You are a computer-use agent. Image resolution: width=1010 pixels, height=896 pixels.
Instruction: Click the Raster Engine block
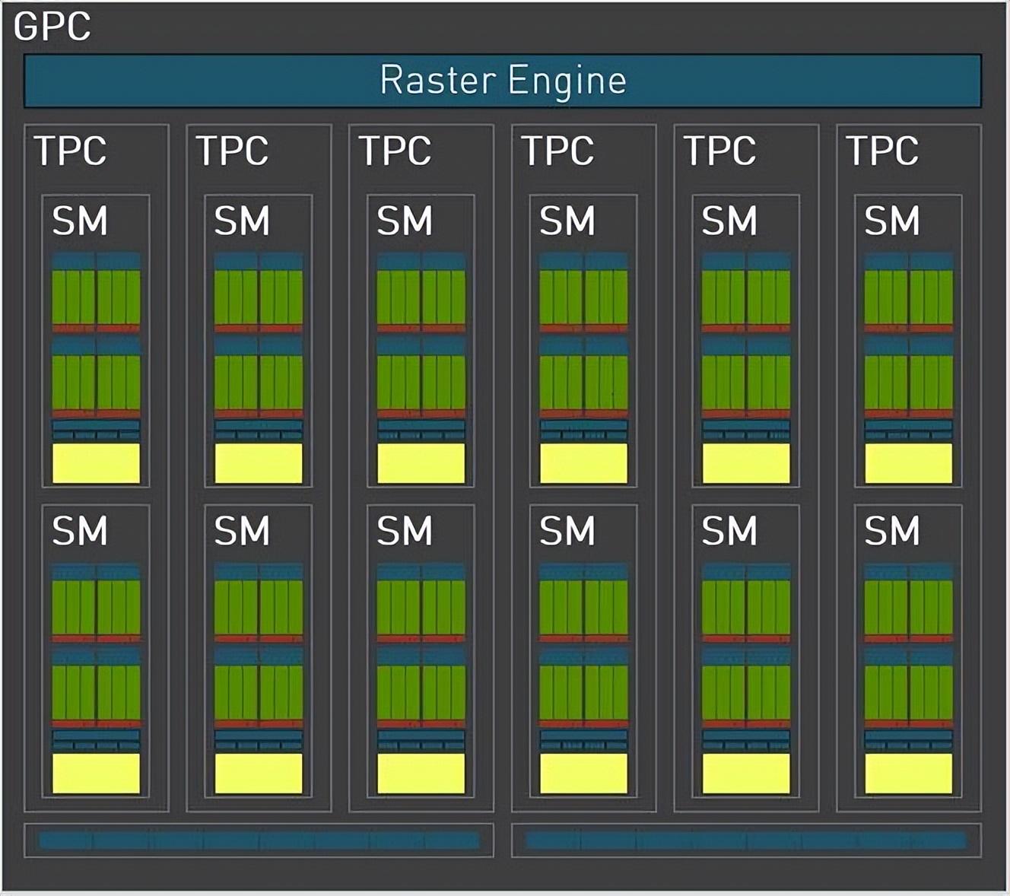click(x=503, y=81)
